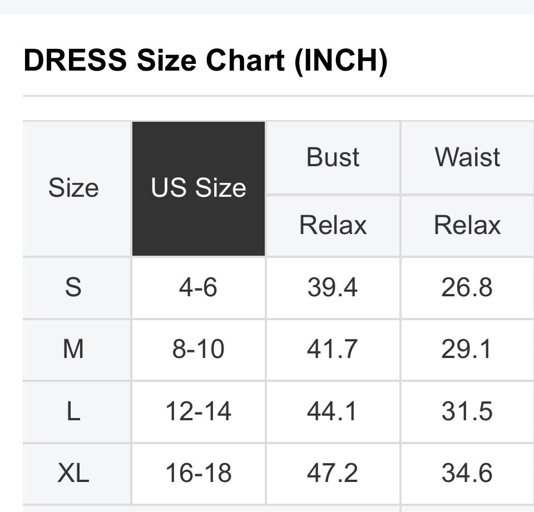Screen dimensions: 534x512
Task: Click the Size column header
Action: tap(73, 188)
